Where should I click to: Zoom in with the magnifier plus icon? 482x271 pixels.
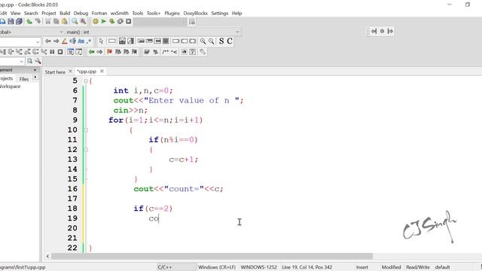[x=203, y=41]
